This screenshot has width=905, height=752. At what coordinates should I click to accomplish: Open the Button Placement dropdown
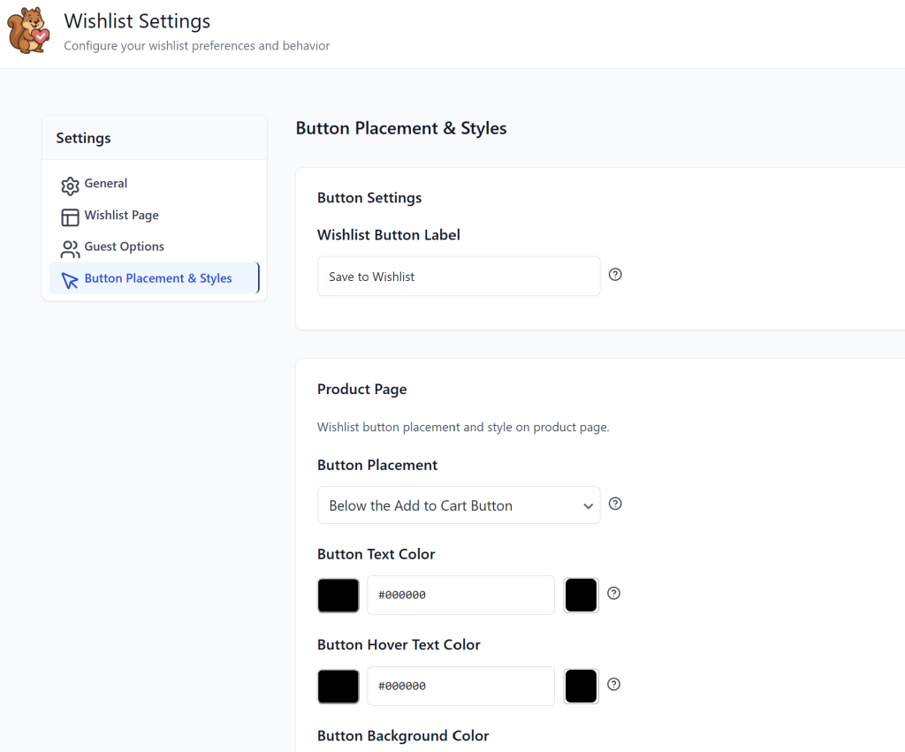point(458,505)
